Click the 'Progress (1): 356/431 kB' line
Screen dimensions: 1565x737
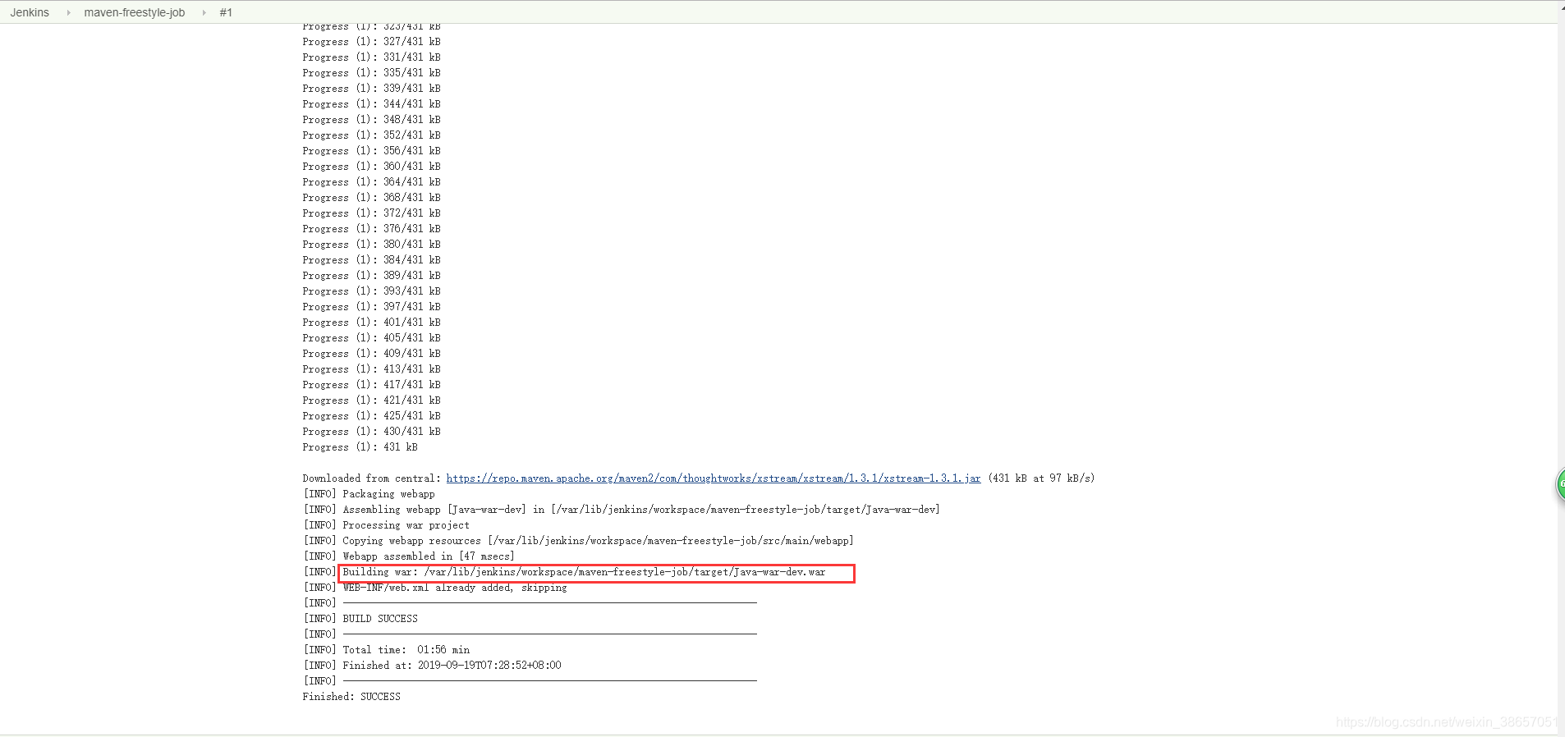tap(371, 151)
